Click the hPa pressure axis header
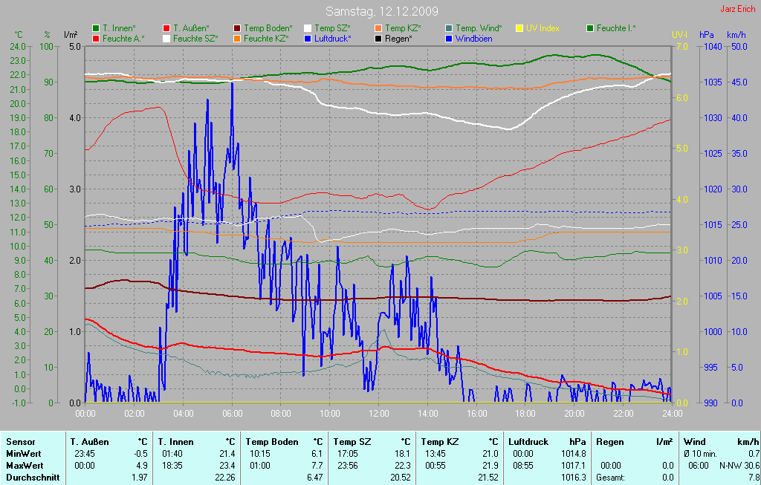761x485 pixels. (x=706, y=35)
